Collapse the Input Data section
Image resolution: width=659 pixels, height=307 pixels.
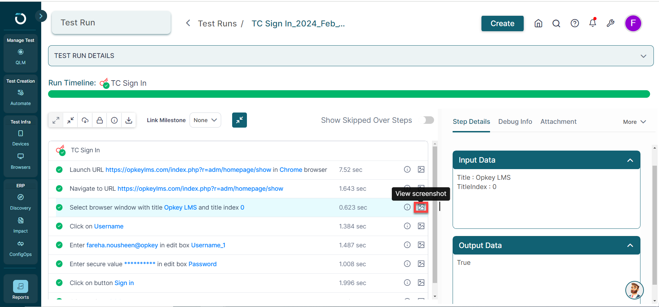click(x=630, y=160)
